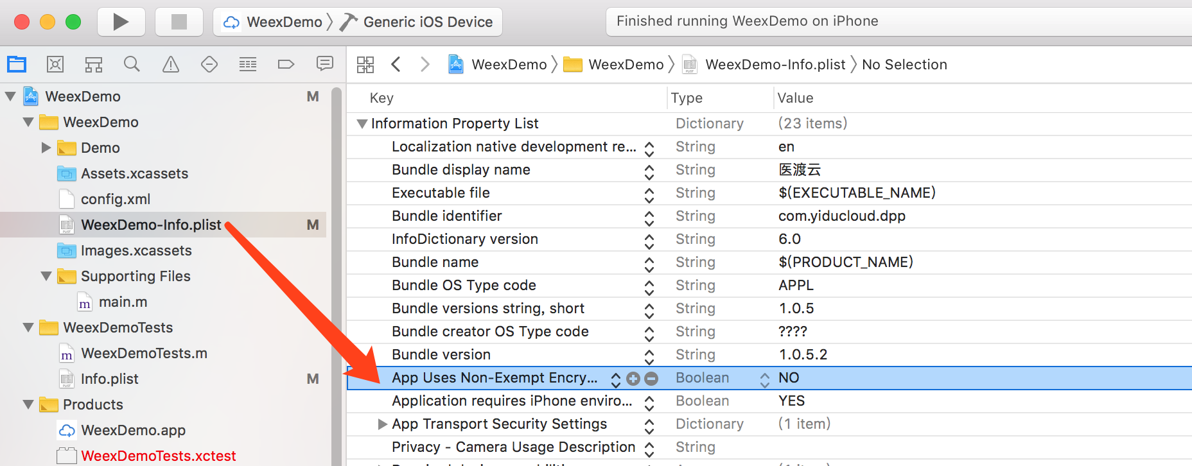Go back with the left chevron
This screenshot has width=1192, height=466.
point(396,64)
